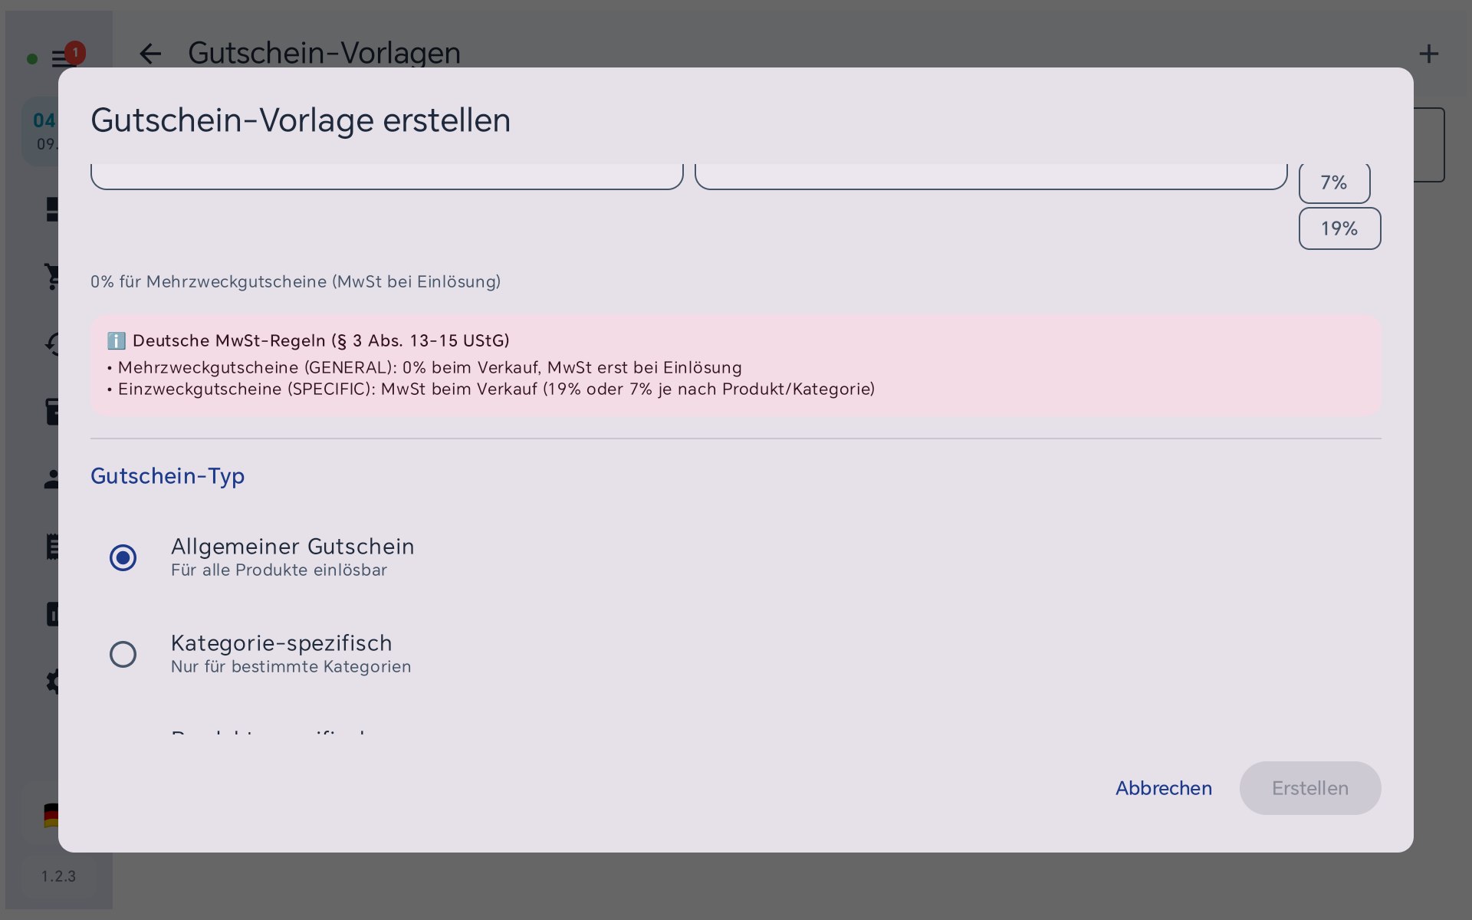Open the shopping cart sidebar icon
This screenshot has width=1472, height=920.
[x=52, y=277]
